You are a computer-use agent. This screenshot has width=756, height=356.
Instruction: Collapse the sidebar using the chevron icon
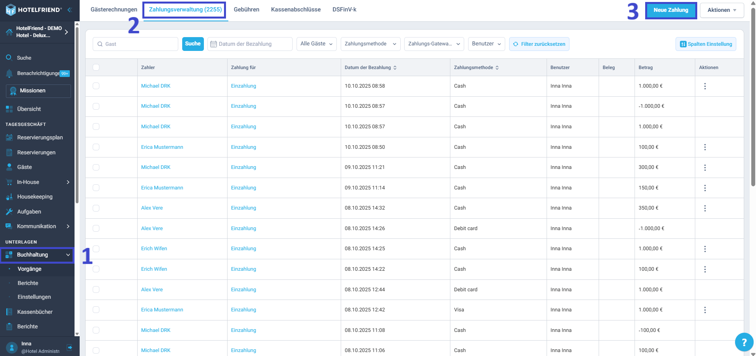69,10
